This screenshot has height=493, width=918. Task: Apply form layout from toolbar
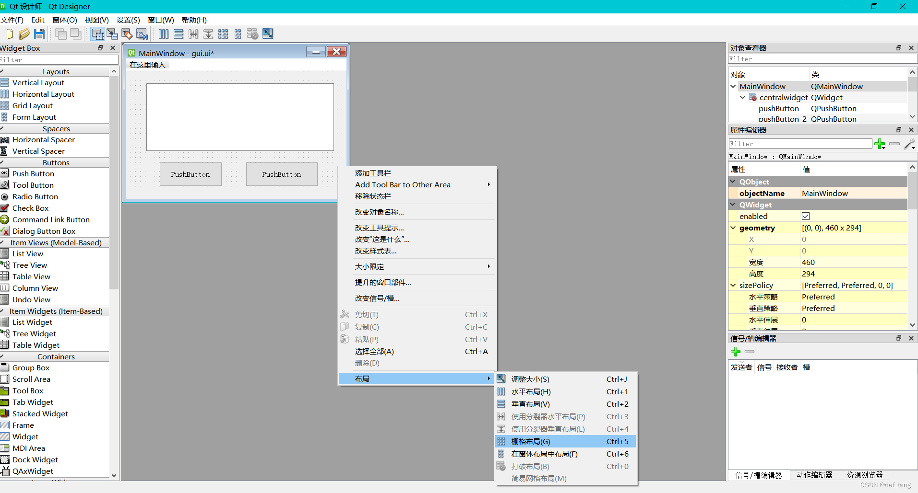tap(238, 34)
